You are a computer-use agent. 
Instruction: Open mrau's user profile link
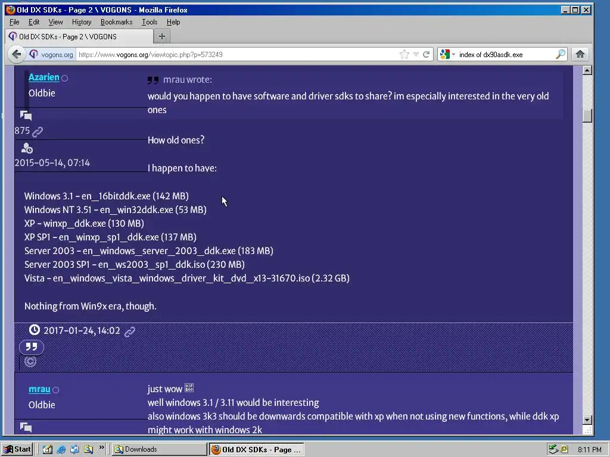pos(39,389)
